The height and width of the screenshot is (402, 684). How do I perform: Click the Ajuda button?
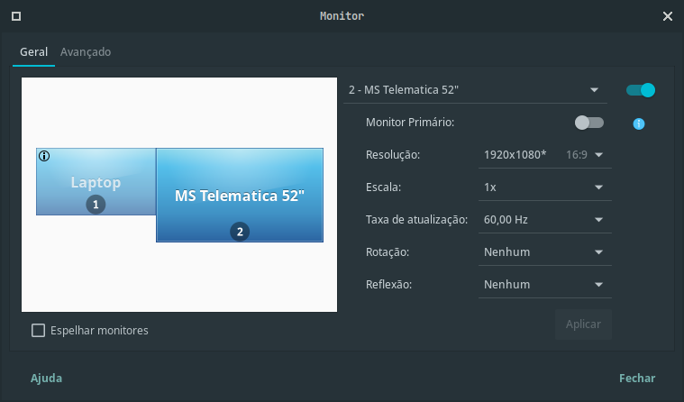(x=46, y=378)
